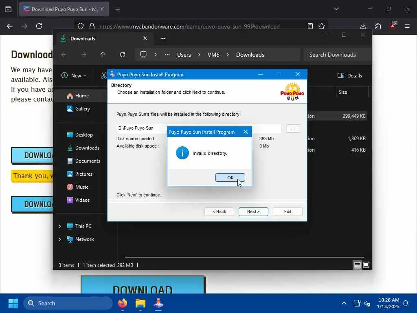Screen dimensions: 417x313
Task: Click Downloads in the breadcrumb path
Action: (x=250, y=55)
